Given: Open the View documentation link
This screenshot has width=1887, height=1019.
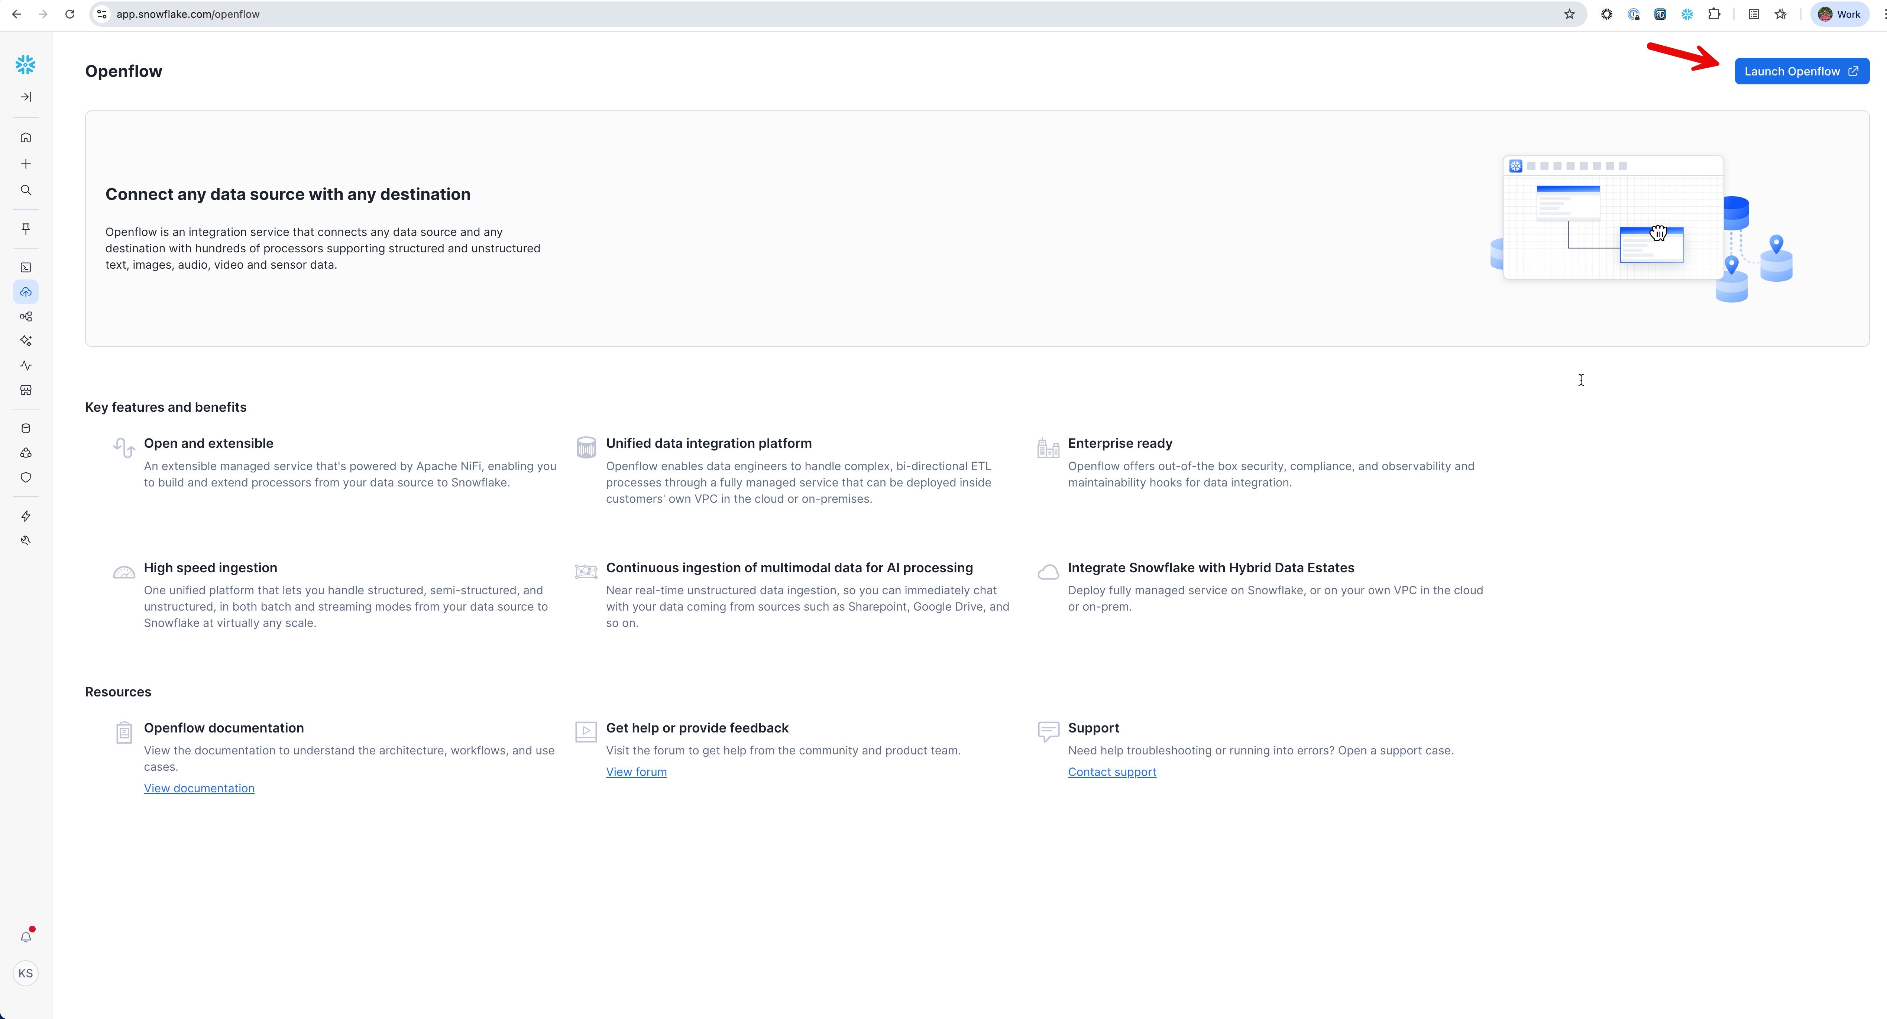Looking at the screenshot, I should point(198,787).
